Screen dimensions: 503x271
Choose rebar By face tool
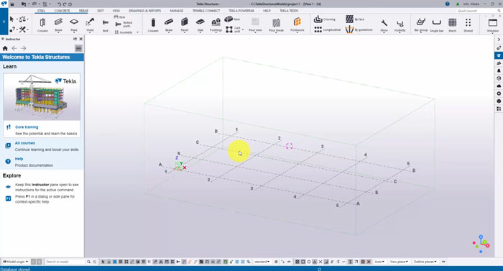coord(355,19)
